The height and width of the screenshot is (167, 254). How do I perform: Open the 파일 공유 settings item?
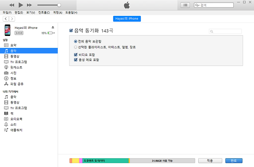[29, 84]
